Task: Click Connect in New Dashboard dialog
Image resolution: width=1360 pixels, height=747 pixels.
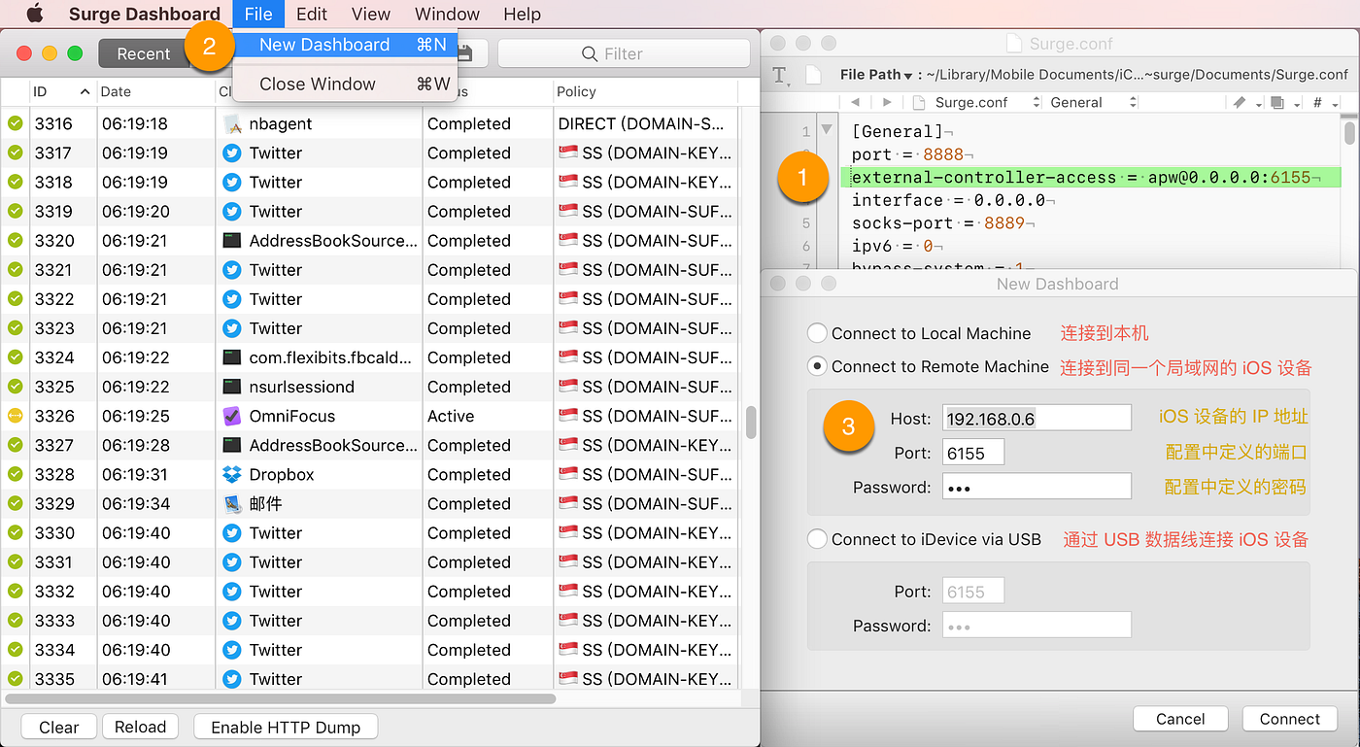Action: [1290, 719]
